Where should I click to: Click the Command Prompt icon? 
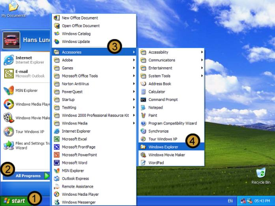click(x=143, y=100)
